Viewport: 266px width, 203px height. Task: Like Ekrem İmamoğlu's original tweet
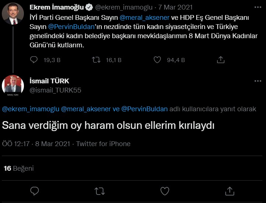coord(157,59)
